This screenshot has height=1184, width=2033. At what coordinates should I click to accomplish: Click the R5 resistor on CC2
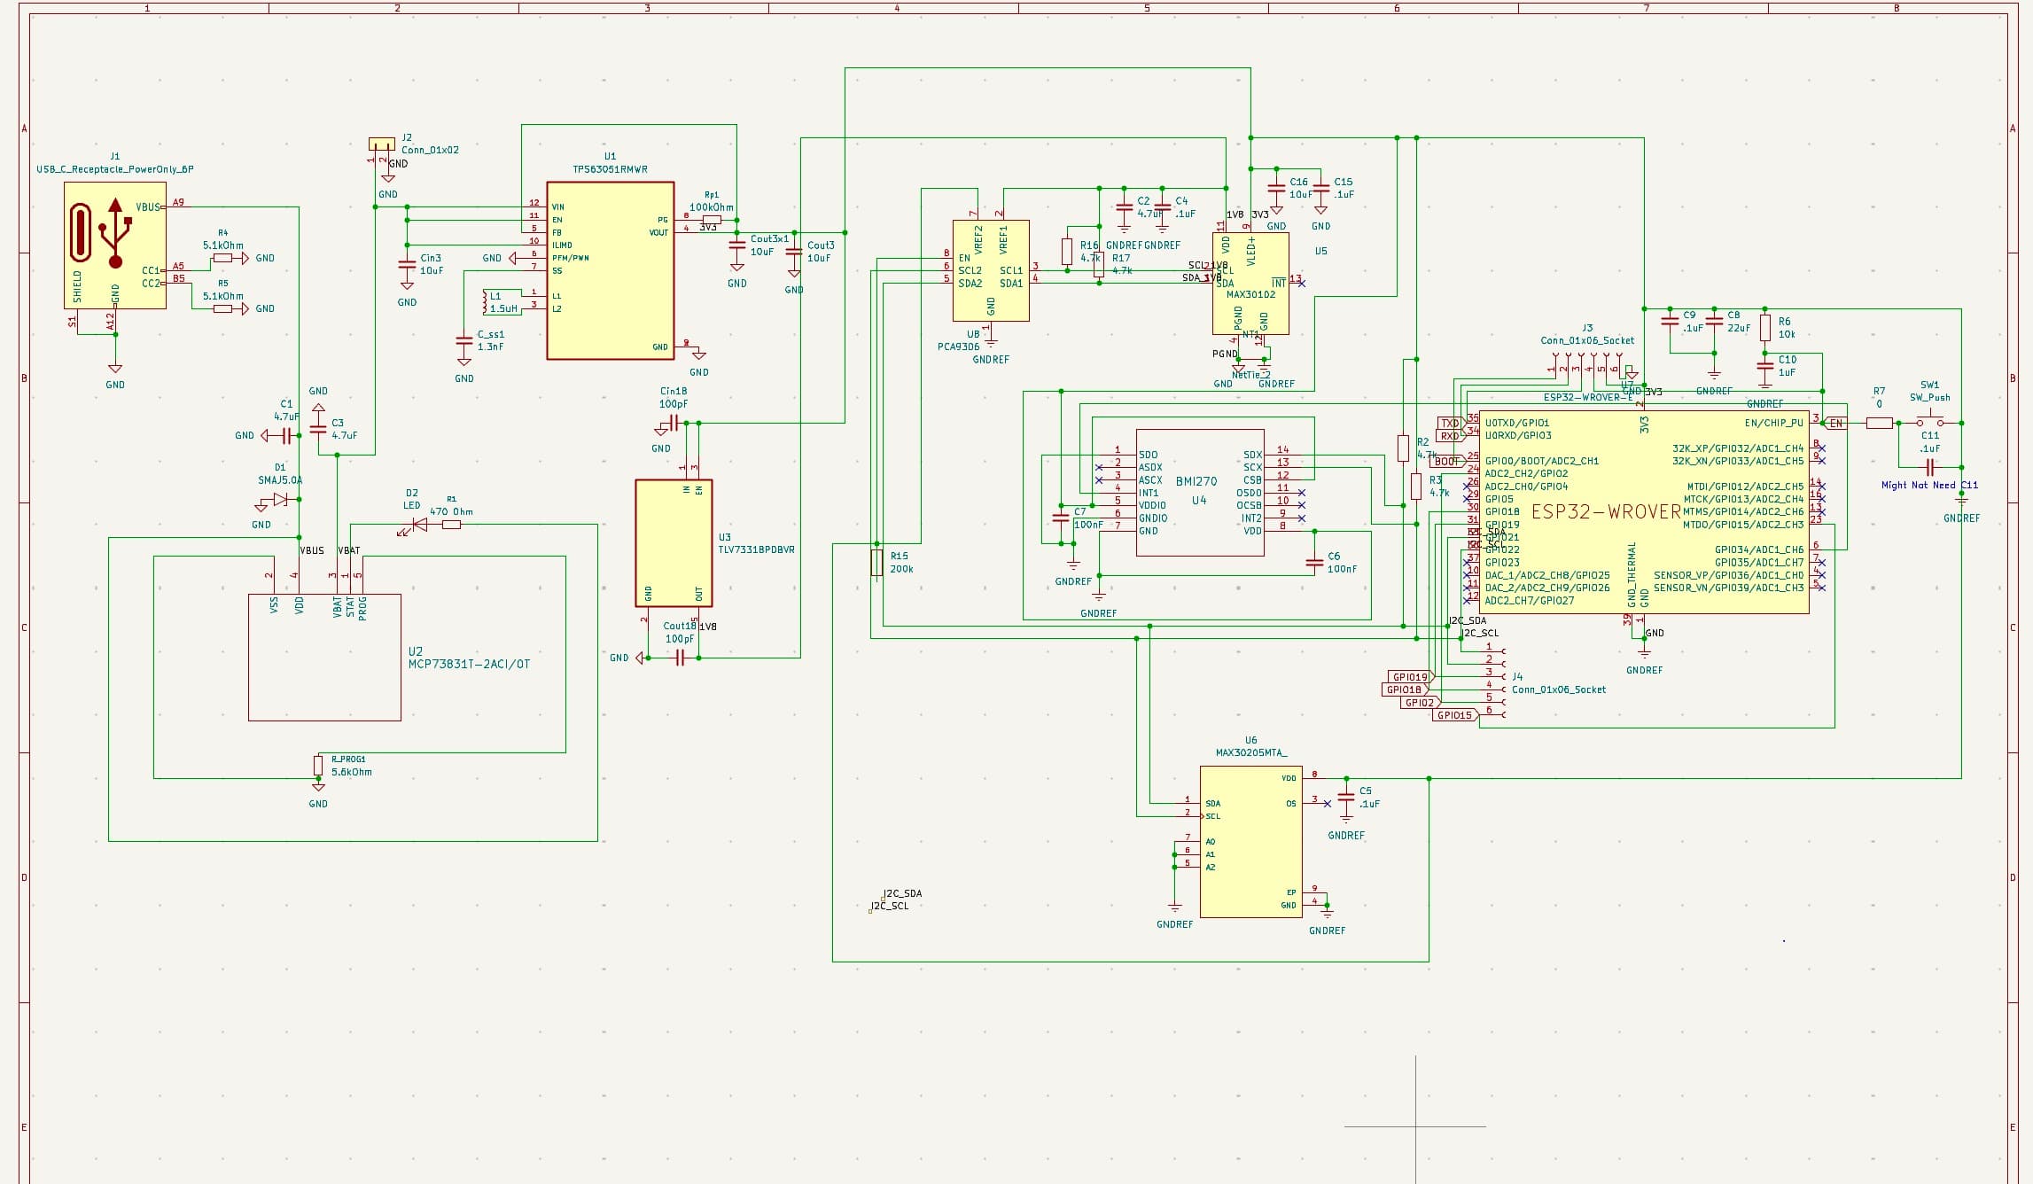point(222,308)
